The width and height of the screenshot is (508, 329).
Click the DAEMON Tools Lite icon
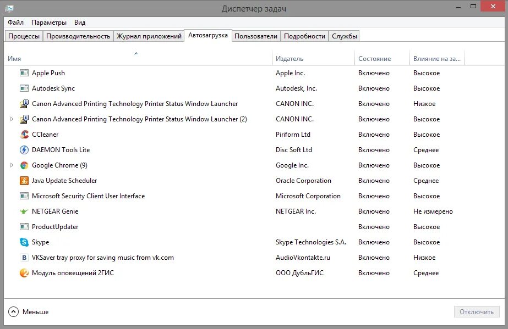pyautogui.click(x=24, y=149)
